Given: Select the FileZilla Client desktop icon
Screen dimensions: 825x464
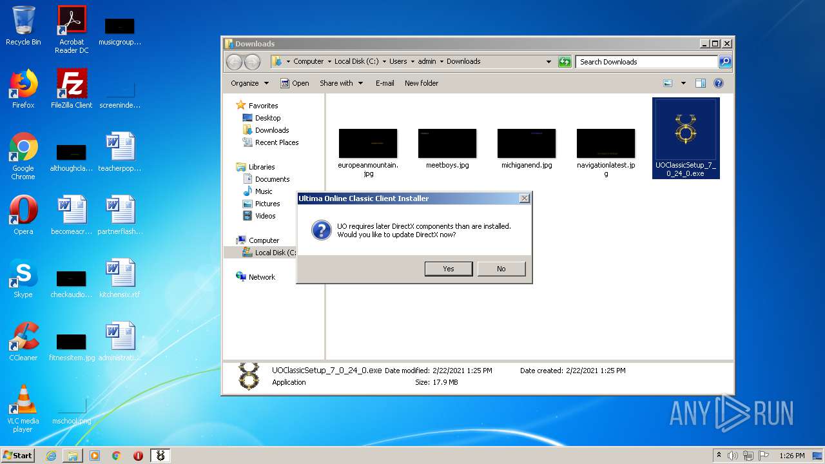Looking at the screenshot, I should [72, 89].
